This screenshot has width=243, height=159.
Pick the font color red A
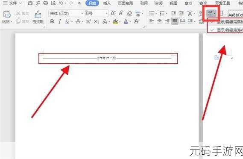pos(126,21)
